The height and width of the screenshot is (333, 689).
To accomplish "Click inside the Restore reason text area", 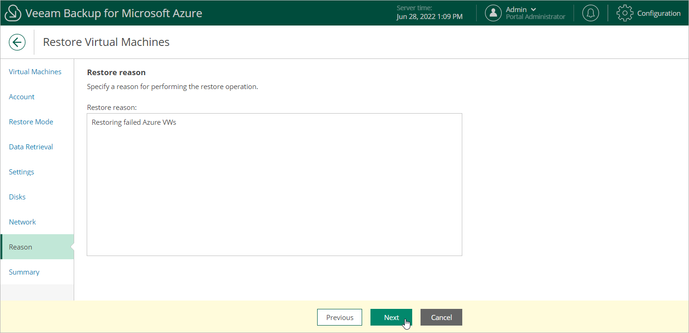I will coord(274,185).
